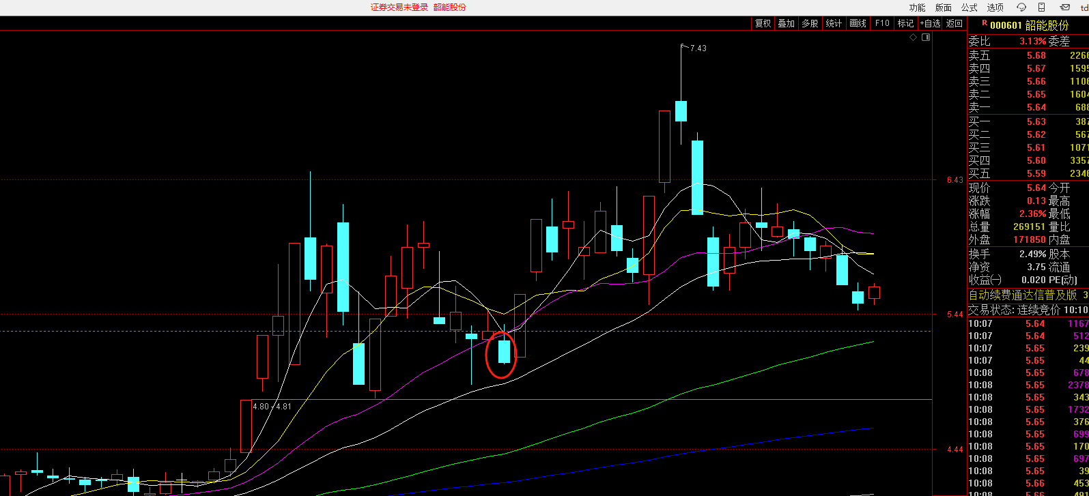Click the 卖二 price 5.65
The height and width of the screenshot is (496, 1089).
[1036, 95]
